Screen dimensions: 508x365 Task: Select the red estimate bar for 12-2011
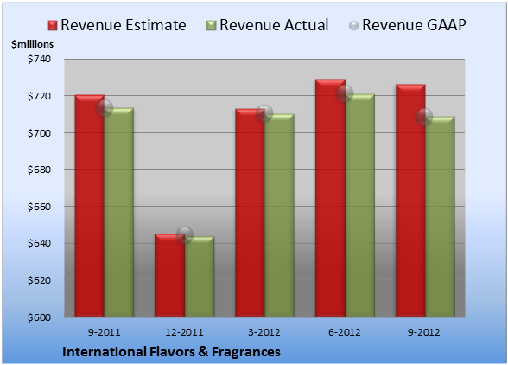click(x=169, y=275)
